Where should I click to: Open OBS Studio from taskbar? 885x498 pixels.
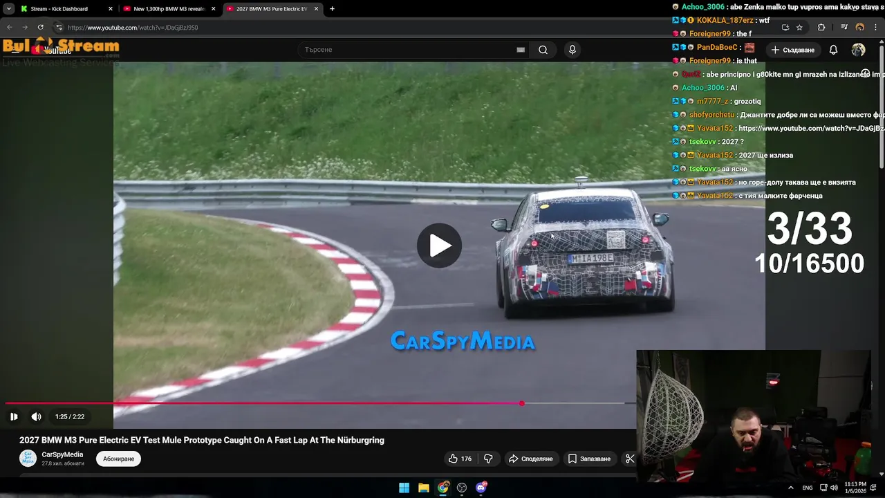462,488
